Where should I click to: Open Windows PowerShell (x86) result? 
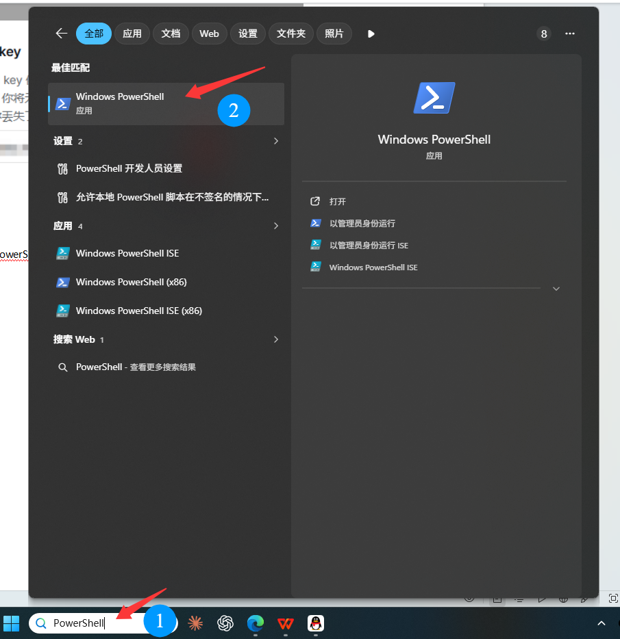tap(166, 282)
